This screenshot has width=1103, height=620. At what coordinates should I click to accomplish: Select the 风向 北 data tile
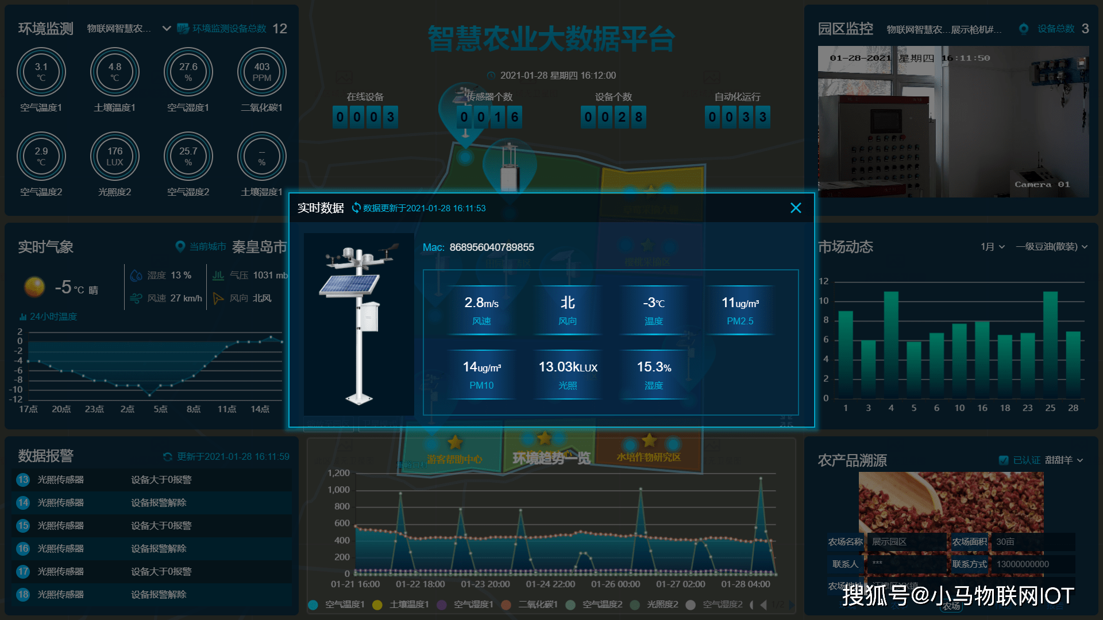coord(568,311)
